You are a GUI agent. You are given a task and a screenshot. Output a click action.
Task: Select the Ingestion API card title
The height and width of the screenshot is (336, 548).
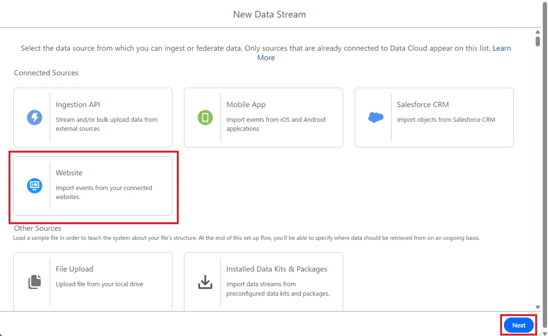(78, 104)
